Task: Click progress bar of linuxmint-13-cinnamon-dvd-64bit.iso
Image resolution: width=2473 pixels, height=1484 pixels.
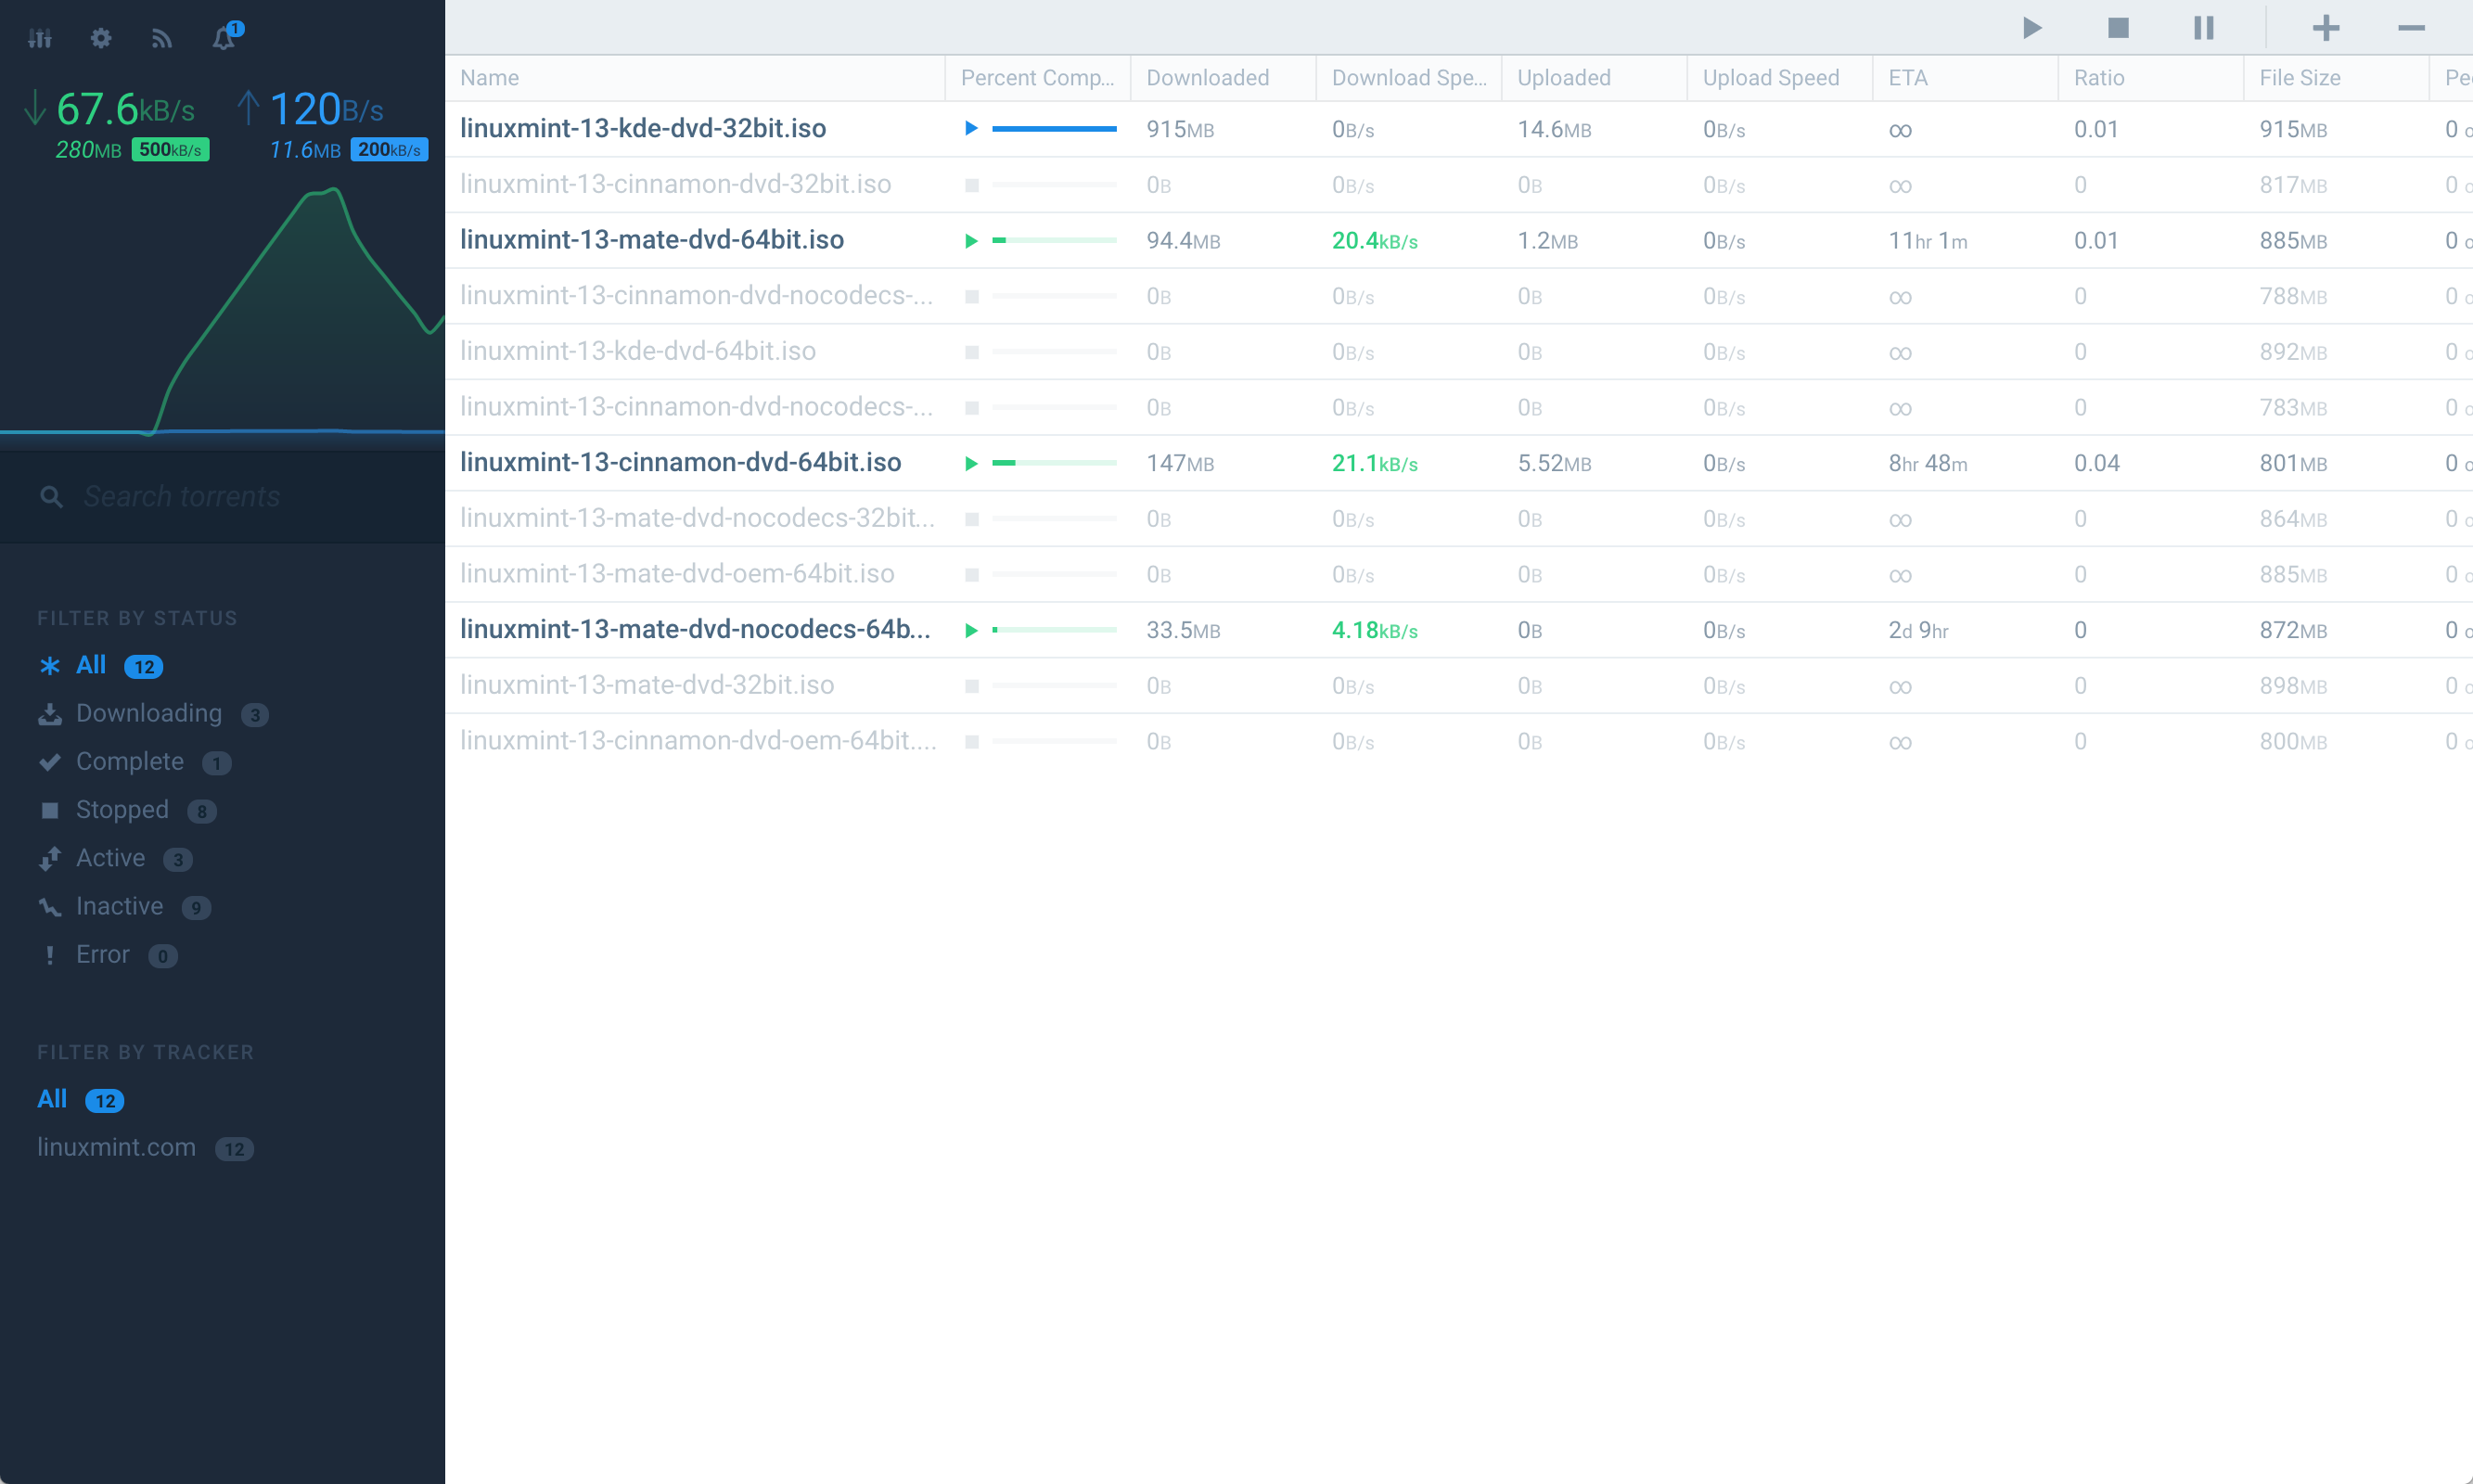Action: (x=1053, y=463)
